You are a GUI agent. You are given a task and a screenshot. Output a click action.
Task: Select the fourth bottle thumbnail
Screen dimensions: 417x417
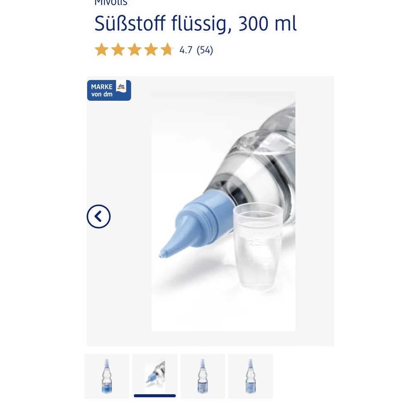[x=250, y=376]
